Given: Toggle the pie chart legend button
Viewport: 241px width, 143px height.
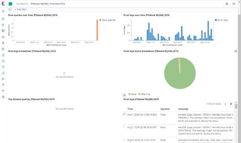Looking at the screenshot, I should (124, 95).
